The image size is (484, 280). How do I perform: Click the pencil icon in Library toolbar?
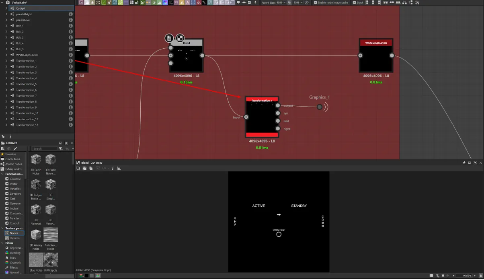[x=15, y=148]
